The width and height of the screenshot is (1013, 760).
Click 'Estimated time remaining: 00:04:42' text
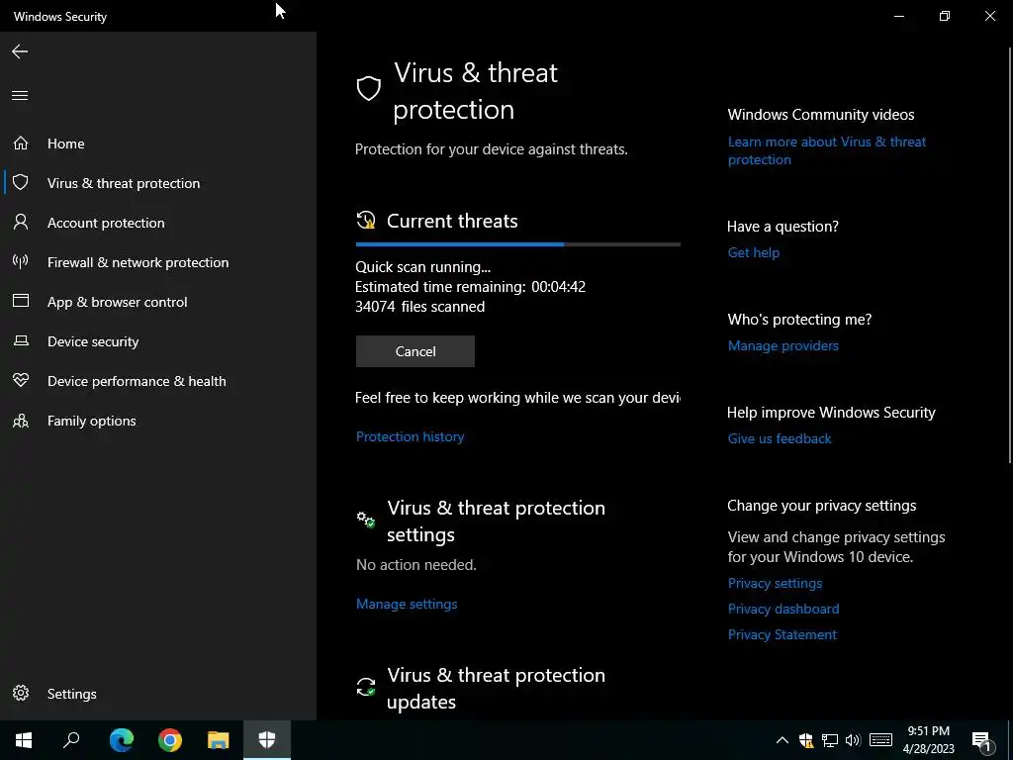tap(470, 287)
